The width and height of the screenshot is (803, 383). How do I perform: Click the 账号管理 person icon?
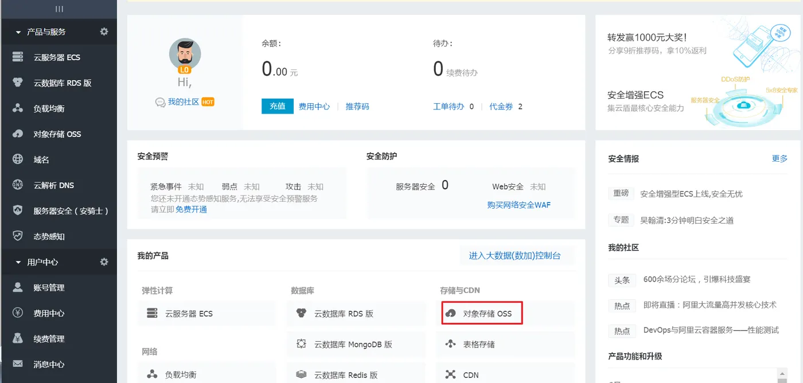[18, 287]
